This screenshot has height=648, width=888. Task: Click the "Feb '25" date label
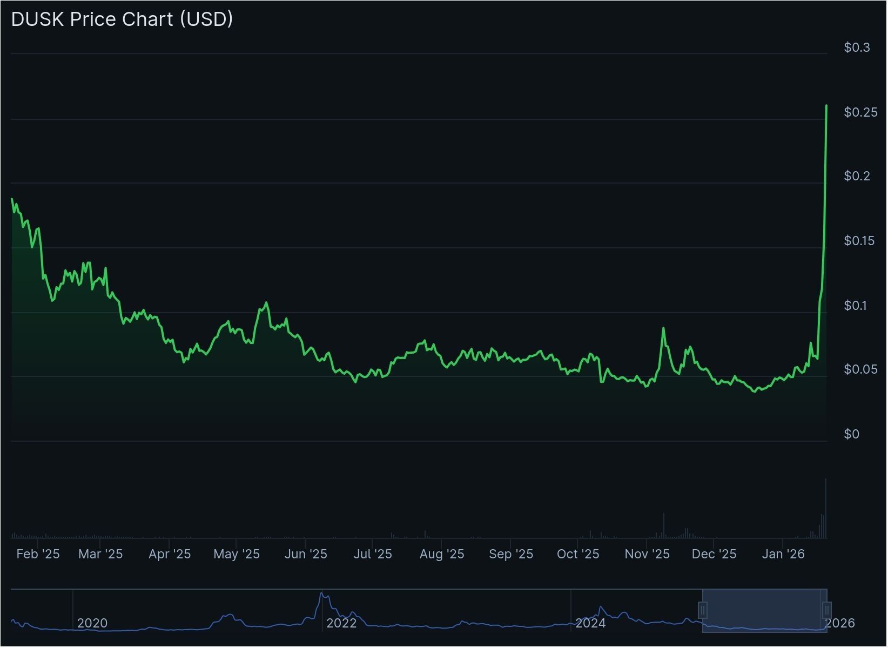38,554
